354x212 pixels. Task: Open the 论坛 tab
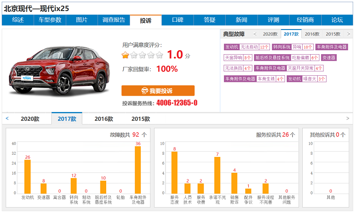click(337, 20)
